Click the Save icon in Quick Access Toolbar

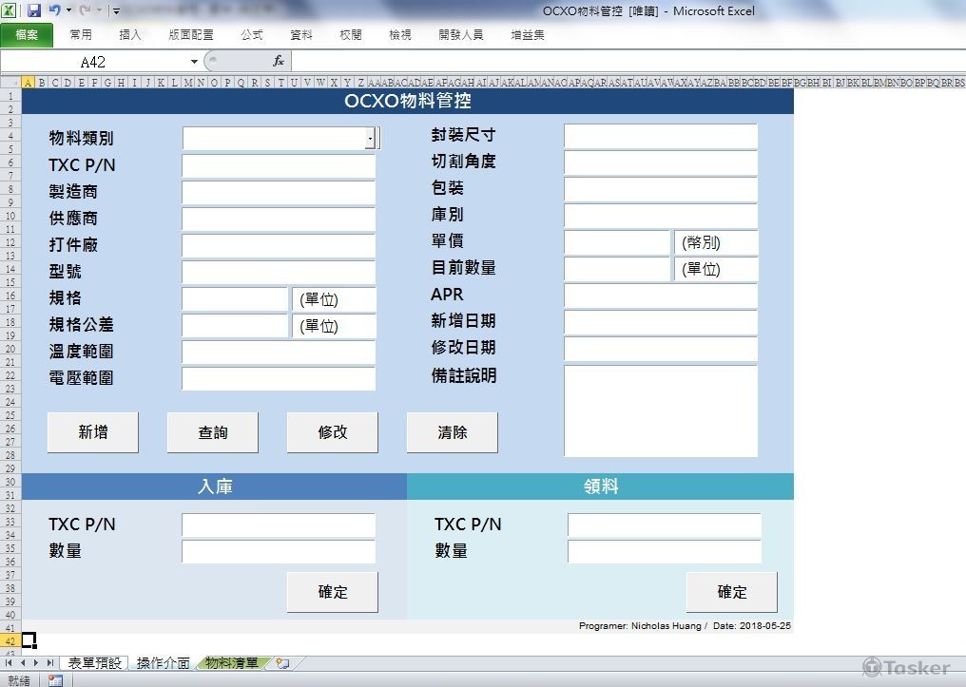tap(33, 10)
